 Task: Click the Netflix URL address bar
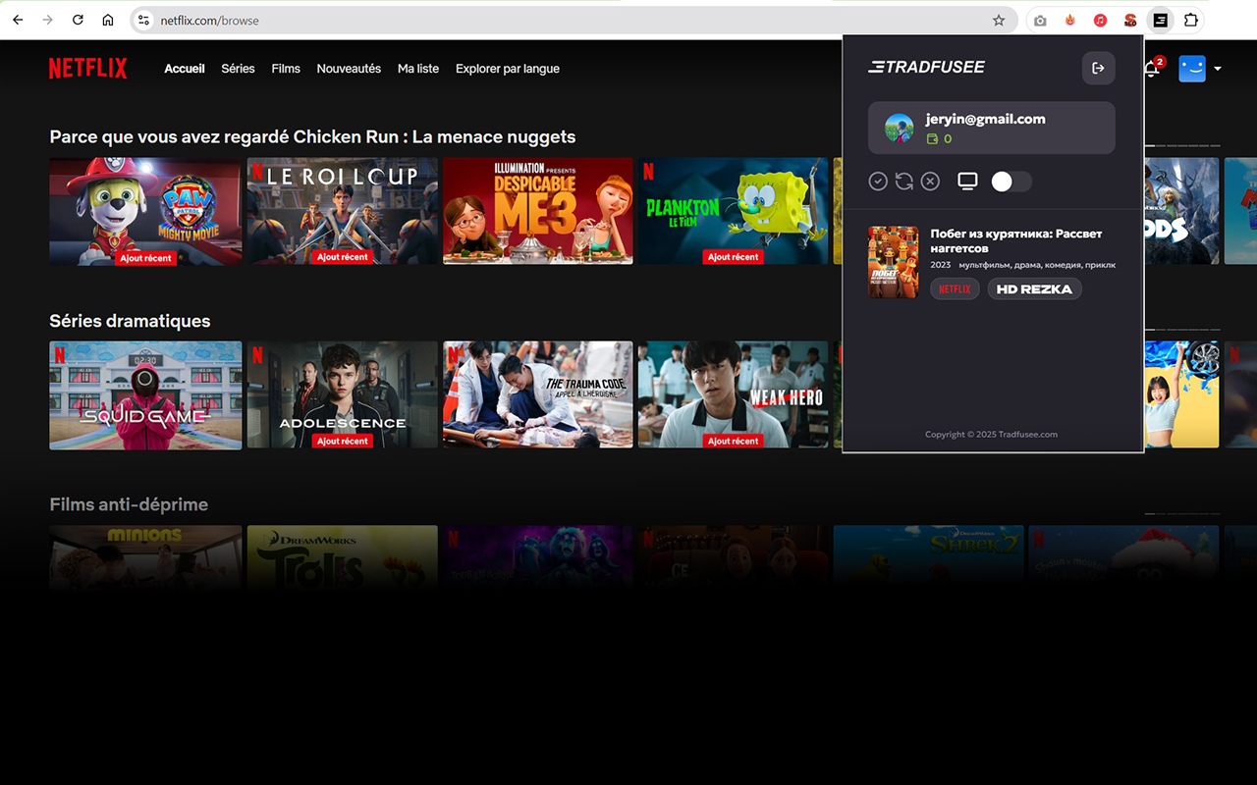pyautogui.click(x=570, y=20)
